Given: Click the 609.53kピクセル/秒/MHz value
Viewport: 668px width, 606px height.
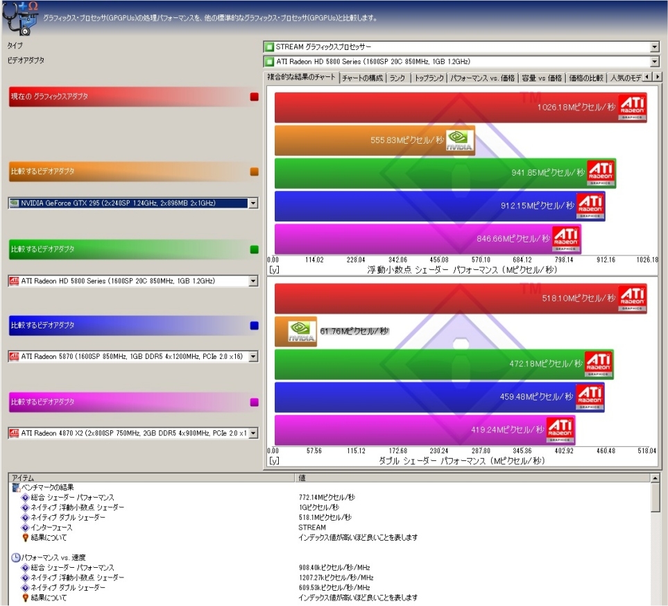Looking at the screenshot, I should (x=334, y=588).
